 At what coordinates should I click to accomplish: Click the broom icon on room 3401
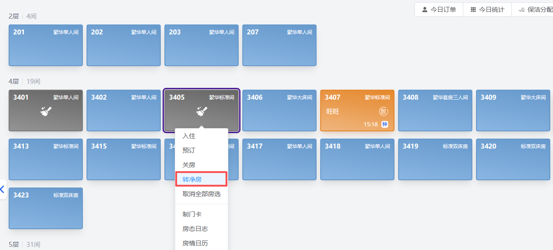(46, 111)
